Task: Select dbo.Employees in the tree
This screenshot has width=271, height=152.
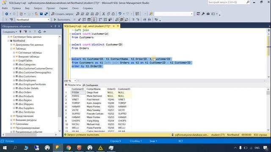Action: click(27, 80)
